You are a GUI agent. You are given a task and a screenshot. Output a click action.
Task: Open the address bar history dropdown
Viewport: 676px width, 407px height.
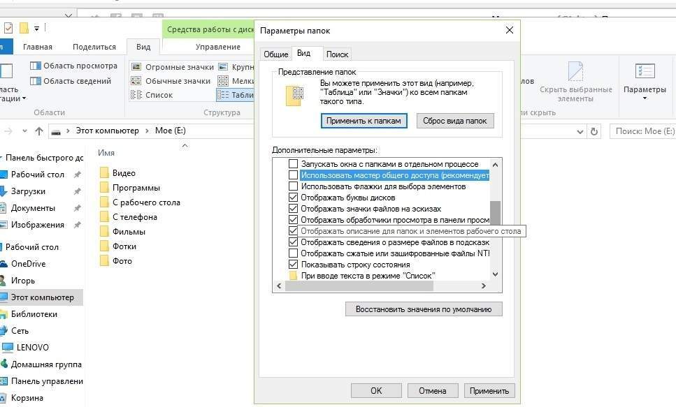(580, 131)
